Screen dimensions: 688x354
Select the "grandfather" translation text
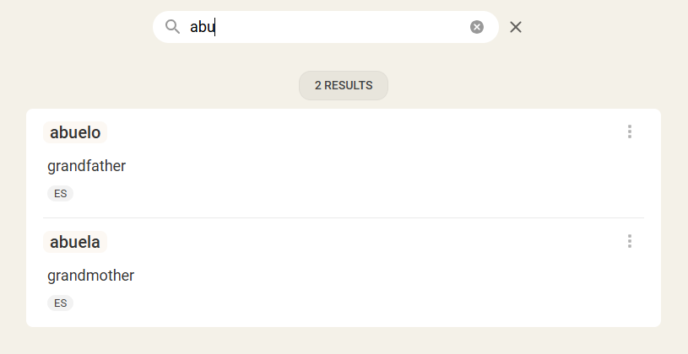(x=86, y=166)
